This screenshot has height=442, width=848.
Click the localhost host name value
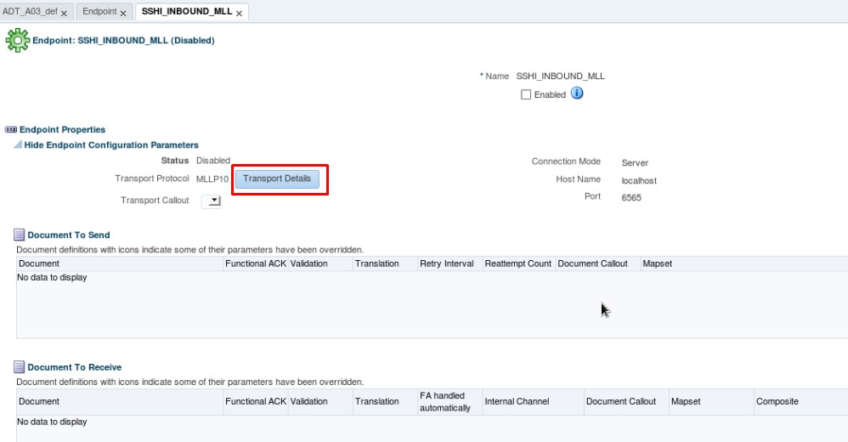pos(639,181)
